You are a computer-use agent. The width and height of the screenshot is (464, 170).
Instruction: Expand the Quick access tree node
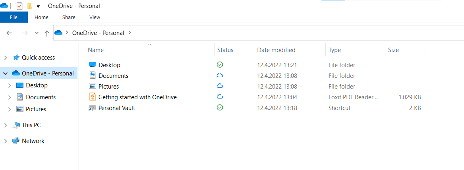pos(6,58)
